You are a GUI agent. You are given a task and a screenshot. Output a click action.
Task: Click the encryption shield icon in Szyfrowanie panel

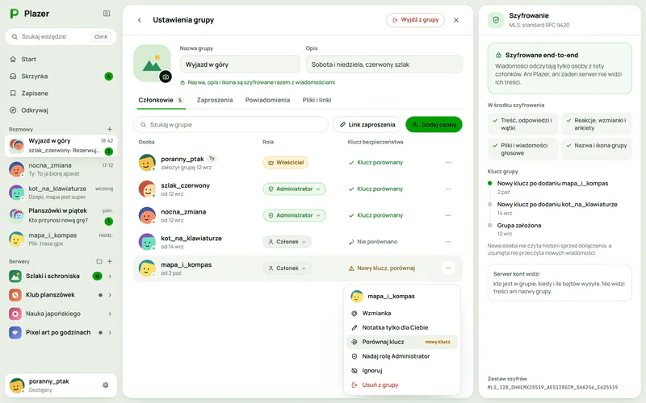point(496,19)
